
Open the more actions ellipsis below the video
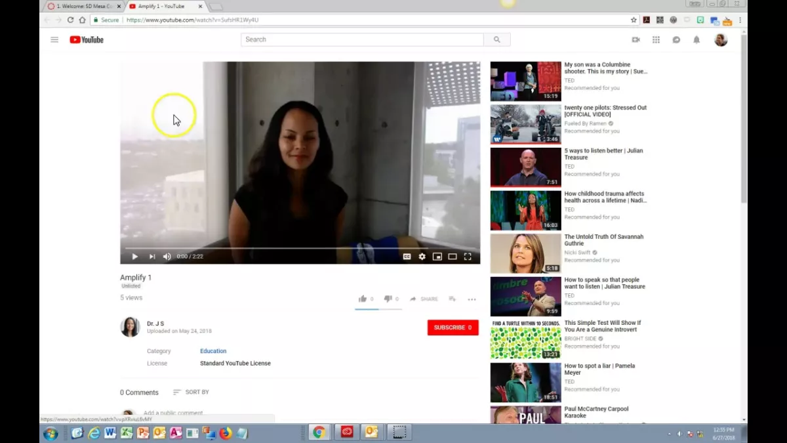472,299
